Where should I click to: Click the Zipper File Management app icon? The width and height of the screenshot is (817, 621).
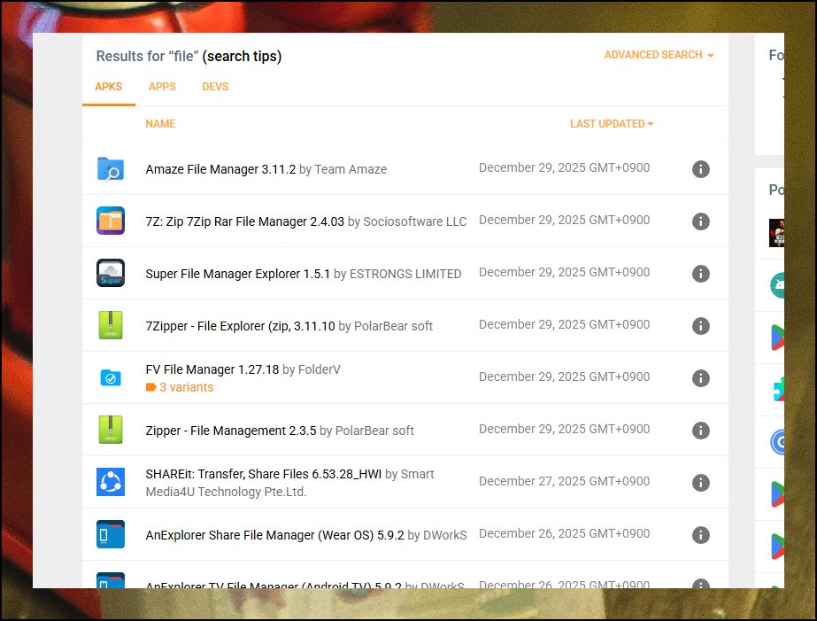111,430
